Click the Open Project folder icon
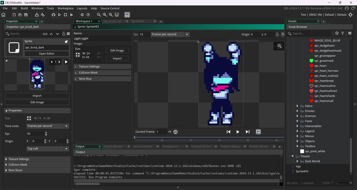The image size is (357, 190). (20, 15)
